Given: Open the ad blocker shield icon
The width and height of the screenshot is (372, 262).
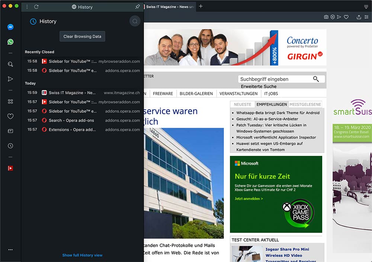Looking at the screenshot, I should (x=333, y=17).
